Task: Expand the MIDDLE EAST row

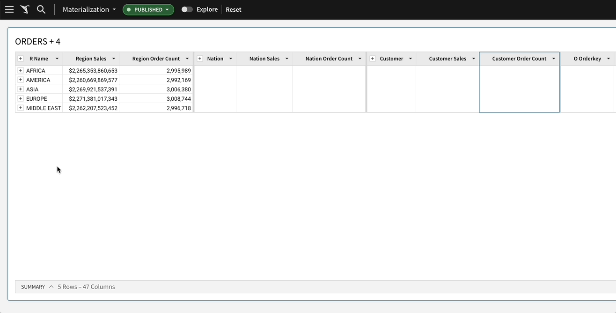Action: pos(21,108)
